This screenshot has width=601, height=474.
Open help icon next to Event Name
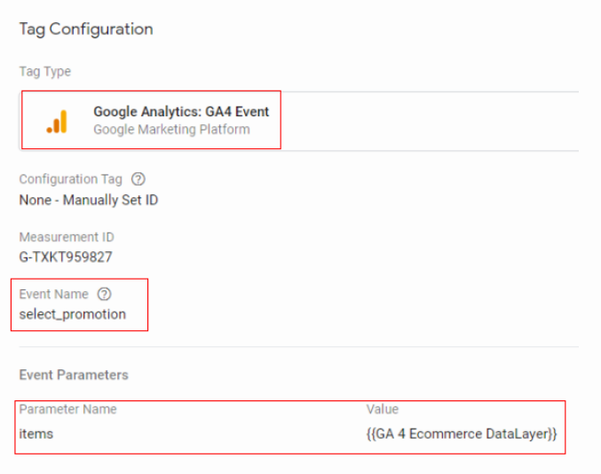(104, 294)
